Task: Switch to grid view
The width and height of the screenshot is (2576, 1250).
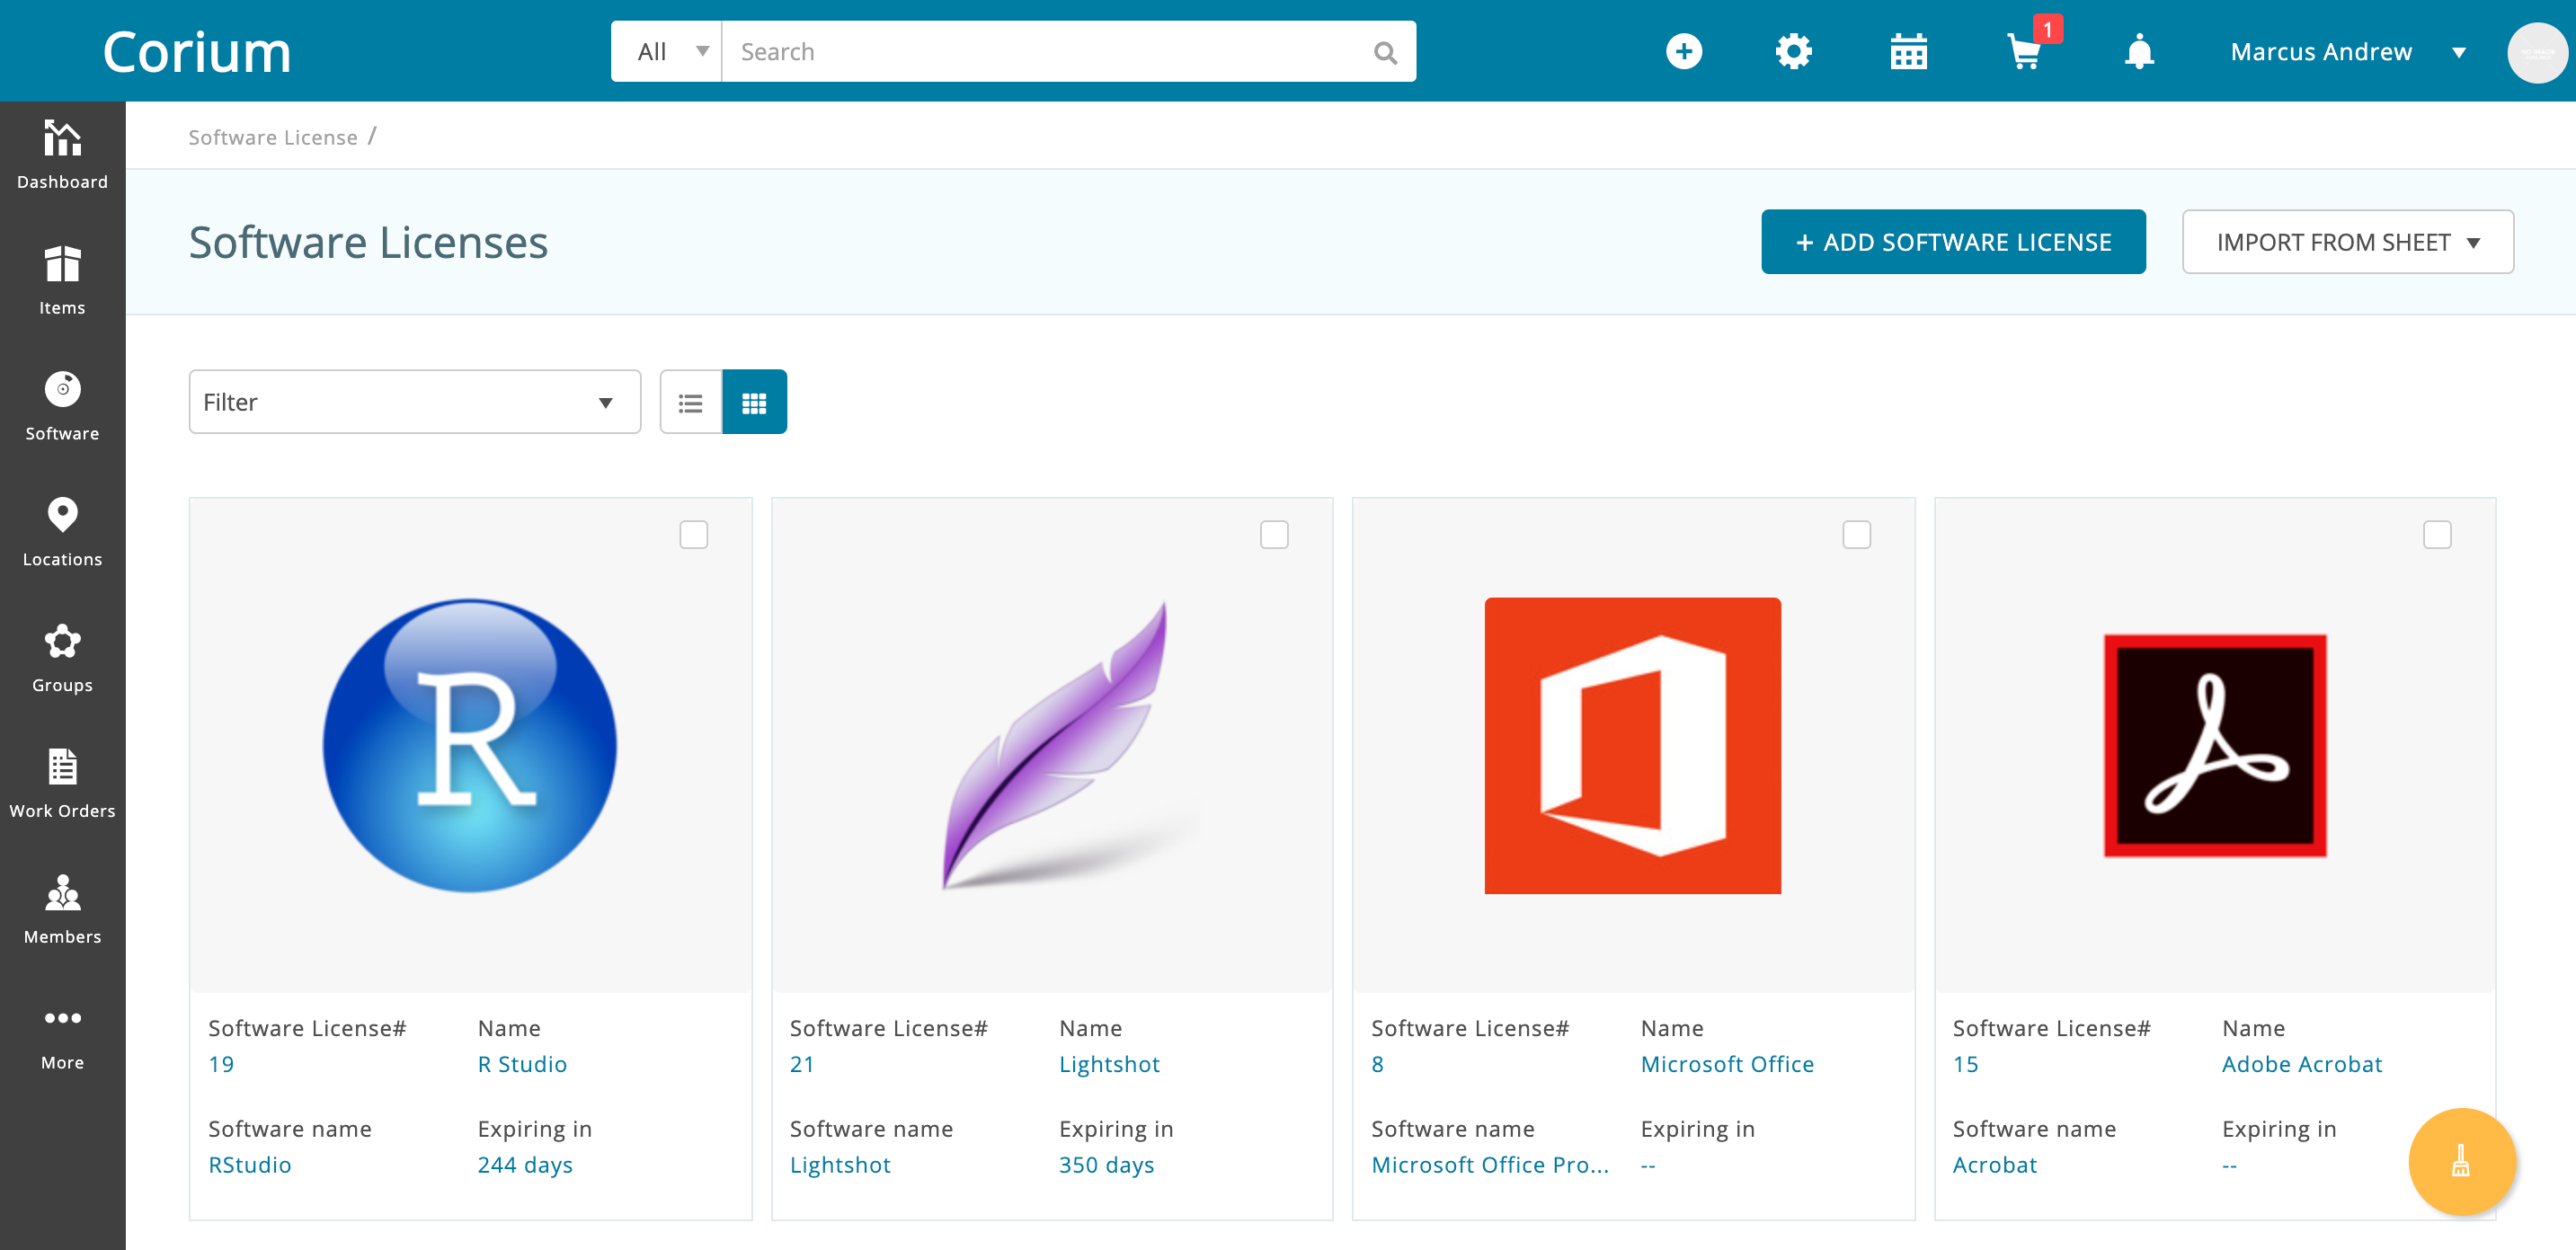Action: click(754, 402)
